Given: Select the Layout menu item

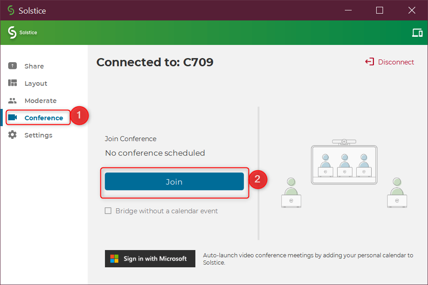Looking at the screenshot, I should coord(36,84).
